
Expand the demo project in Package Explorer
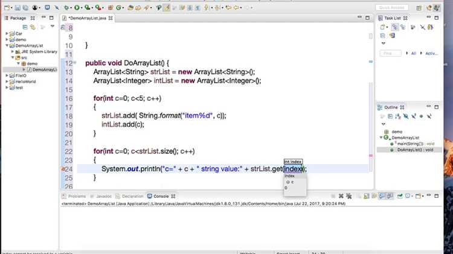[x=7, y=40]
